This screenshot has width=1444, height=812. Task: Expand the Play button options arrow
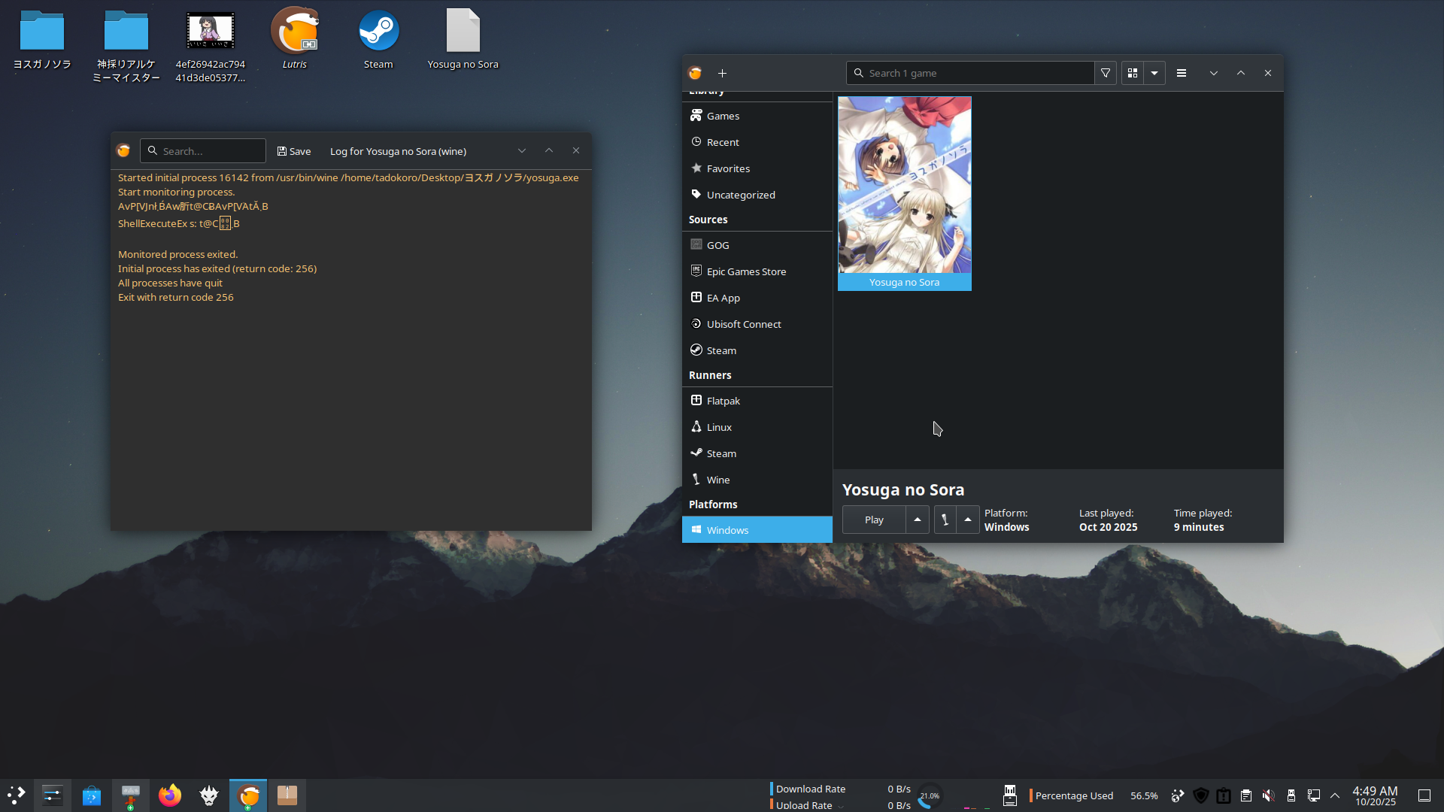(918, 520)
